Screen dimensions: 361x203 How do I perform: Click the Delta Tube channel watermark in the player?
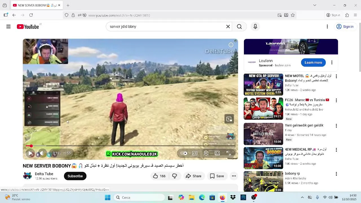click(x=230, y=136)
